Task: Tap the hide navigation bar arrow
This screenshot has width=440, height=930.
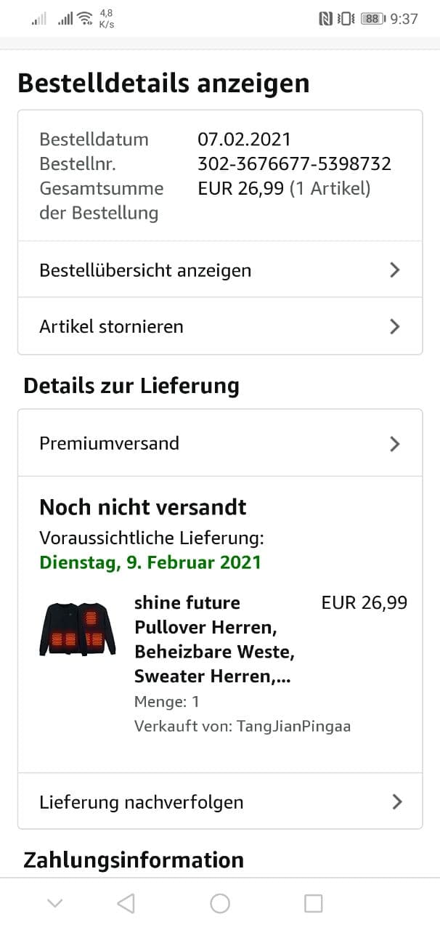Action: [x=54, y=903]
